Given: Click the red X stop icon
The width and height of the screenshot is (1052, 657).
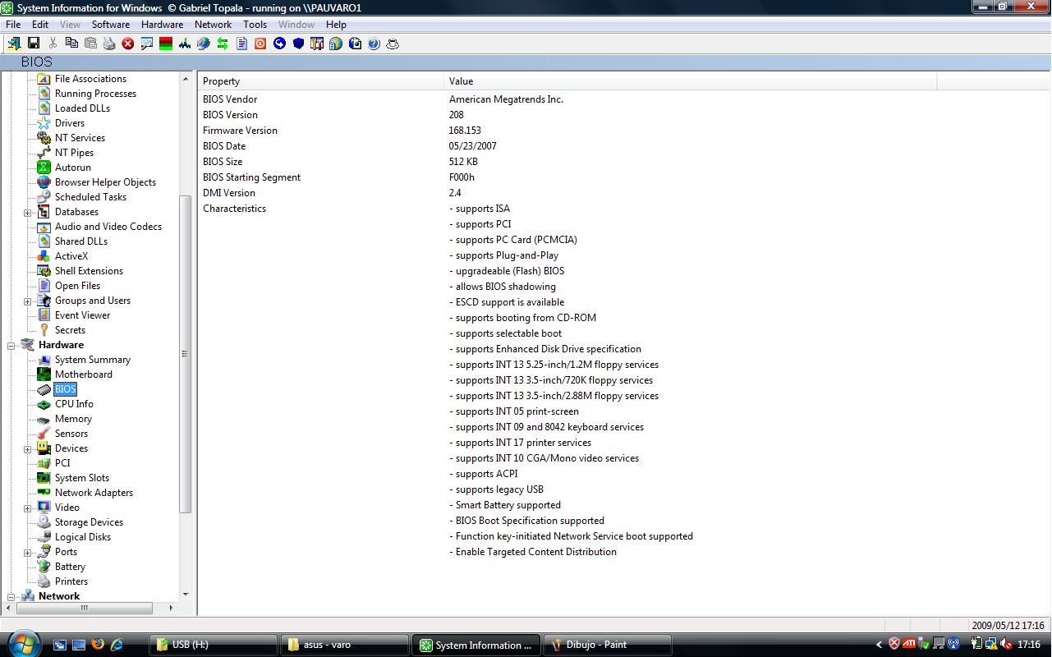Looking at the screenshot, I should point(128,44).
